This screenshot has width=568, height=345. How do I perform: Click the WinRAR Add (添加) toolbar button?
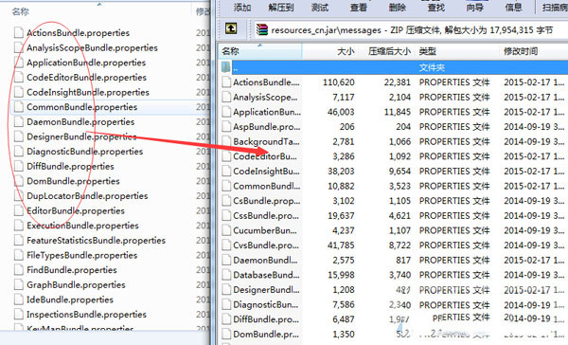(x=242, y=7)
